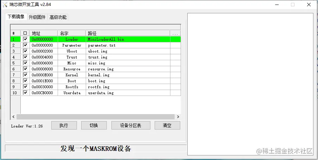The image size is (318, 160).
Task: Click the 路径 column header
Action: [128, 33]
